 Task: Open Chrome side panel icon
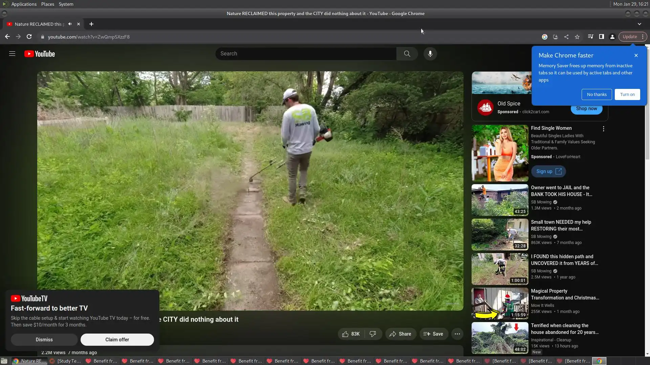(601, 37)
